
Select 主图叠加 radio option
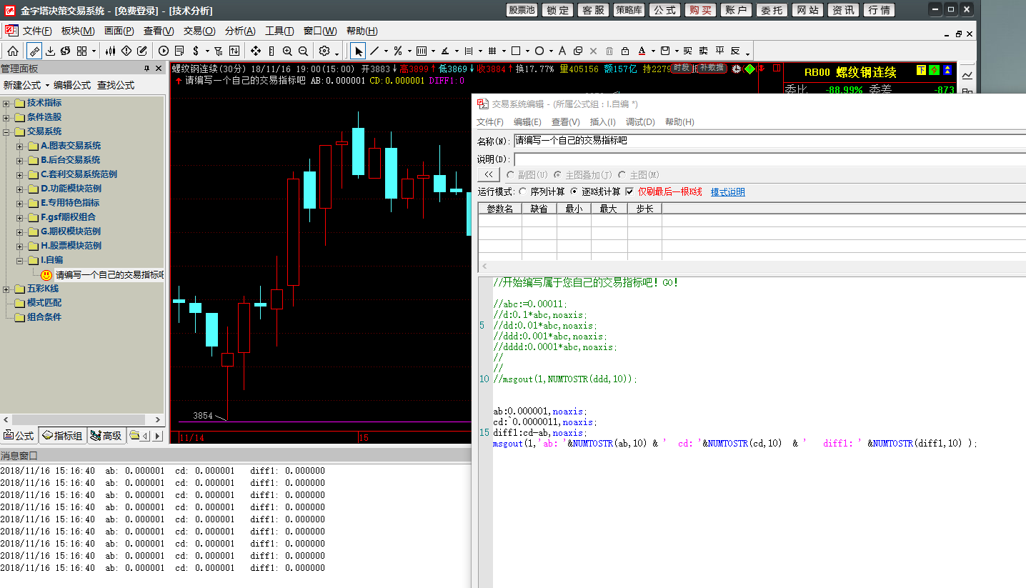[558, 175]
